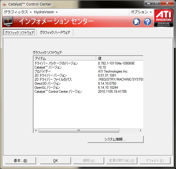Click the Information Center monitor icon

(x=8, y=21)
